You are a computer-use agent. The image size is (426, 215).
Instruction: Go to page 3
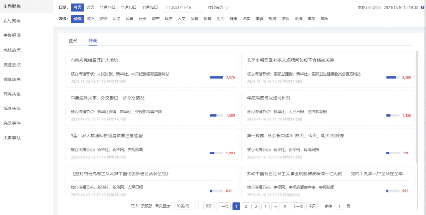click(x=255, y=206)
